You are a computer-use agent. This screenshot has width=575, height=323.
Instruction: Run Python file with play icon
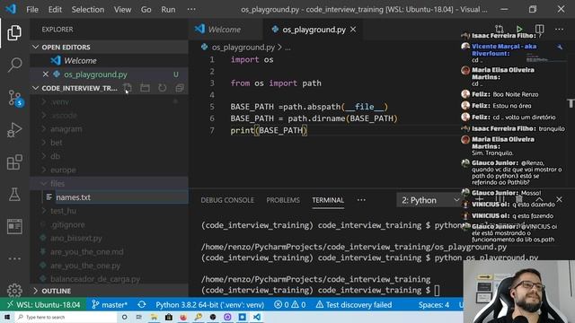click(x=519, y=29)
